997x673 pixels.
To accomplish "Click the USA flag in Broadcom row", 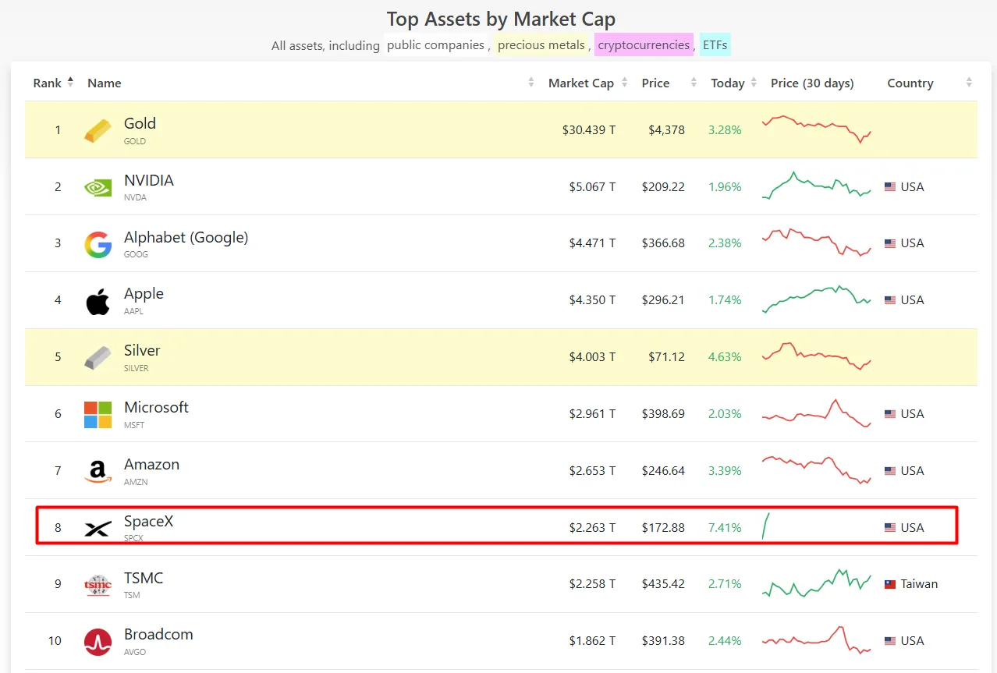I will click(890, 641).
